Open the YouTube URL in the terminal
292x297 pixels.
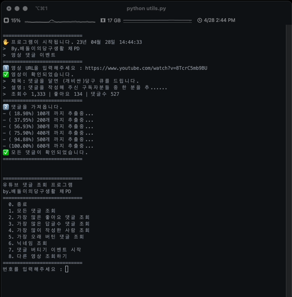pyautogui.click(x=146, y=68)
